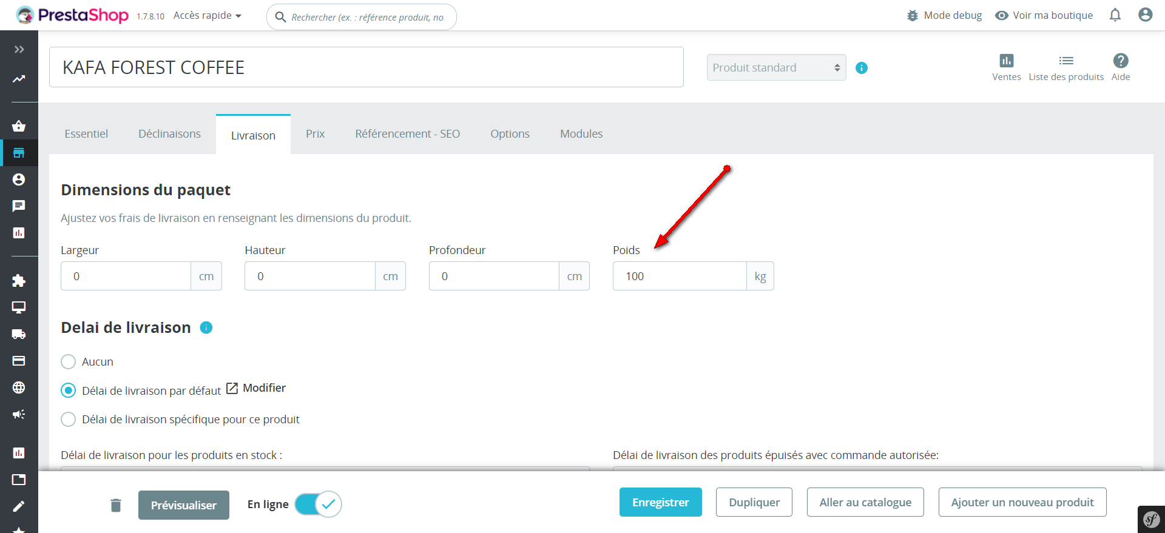
Task: Open the notifications bell
Action: point(1115,15)
